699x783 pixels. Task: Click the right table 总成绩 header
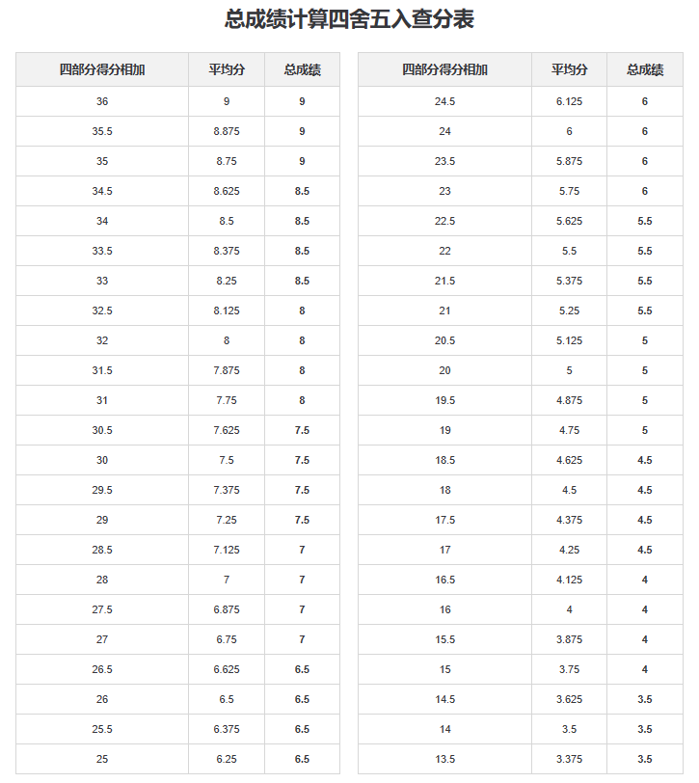point(645,69)
